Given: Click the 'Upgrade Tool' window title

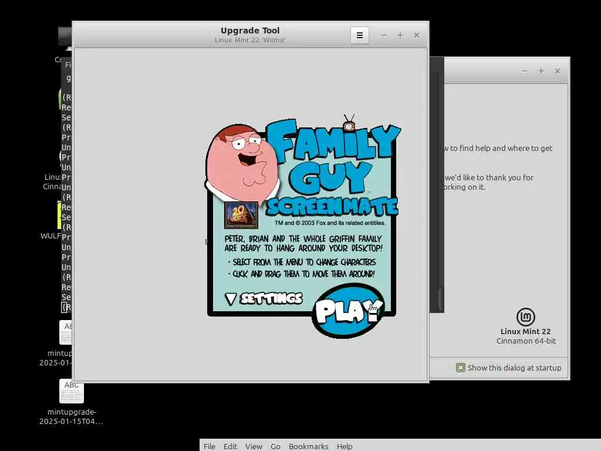Looking at the screenshot, I should (x=250, y=31).
